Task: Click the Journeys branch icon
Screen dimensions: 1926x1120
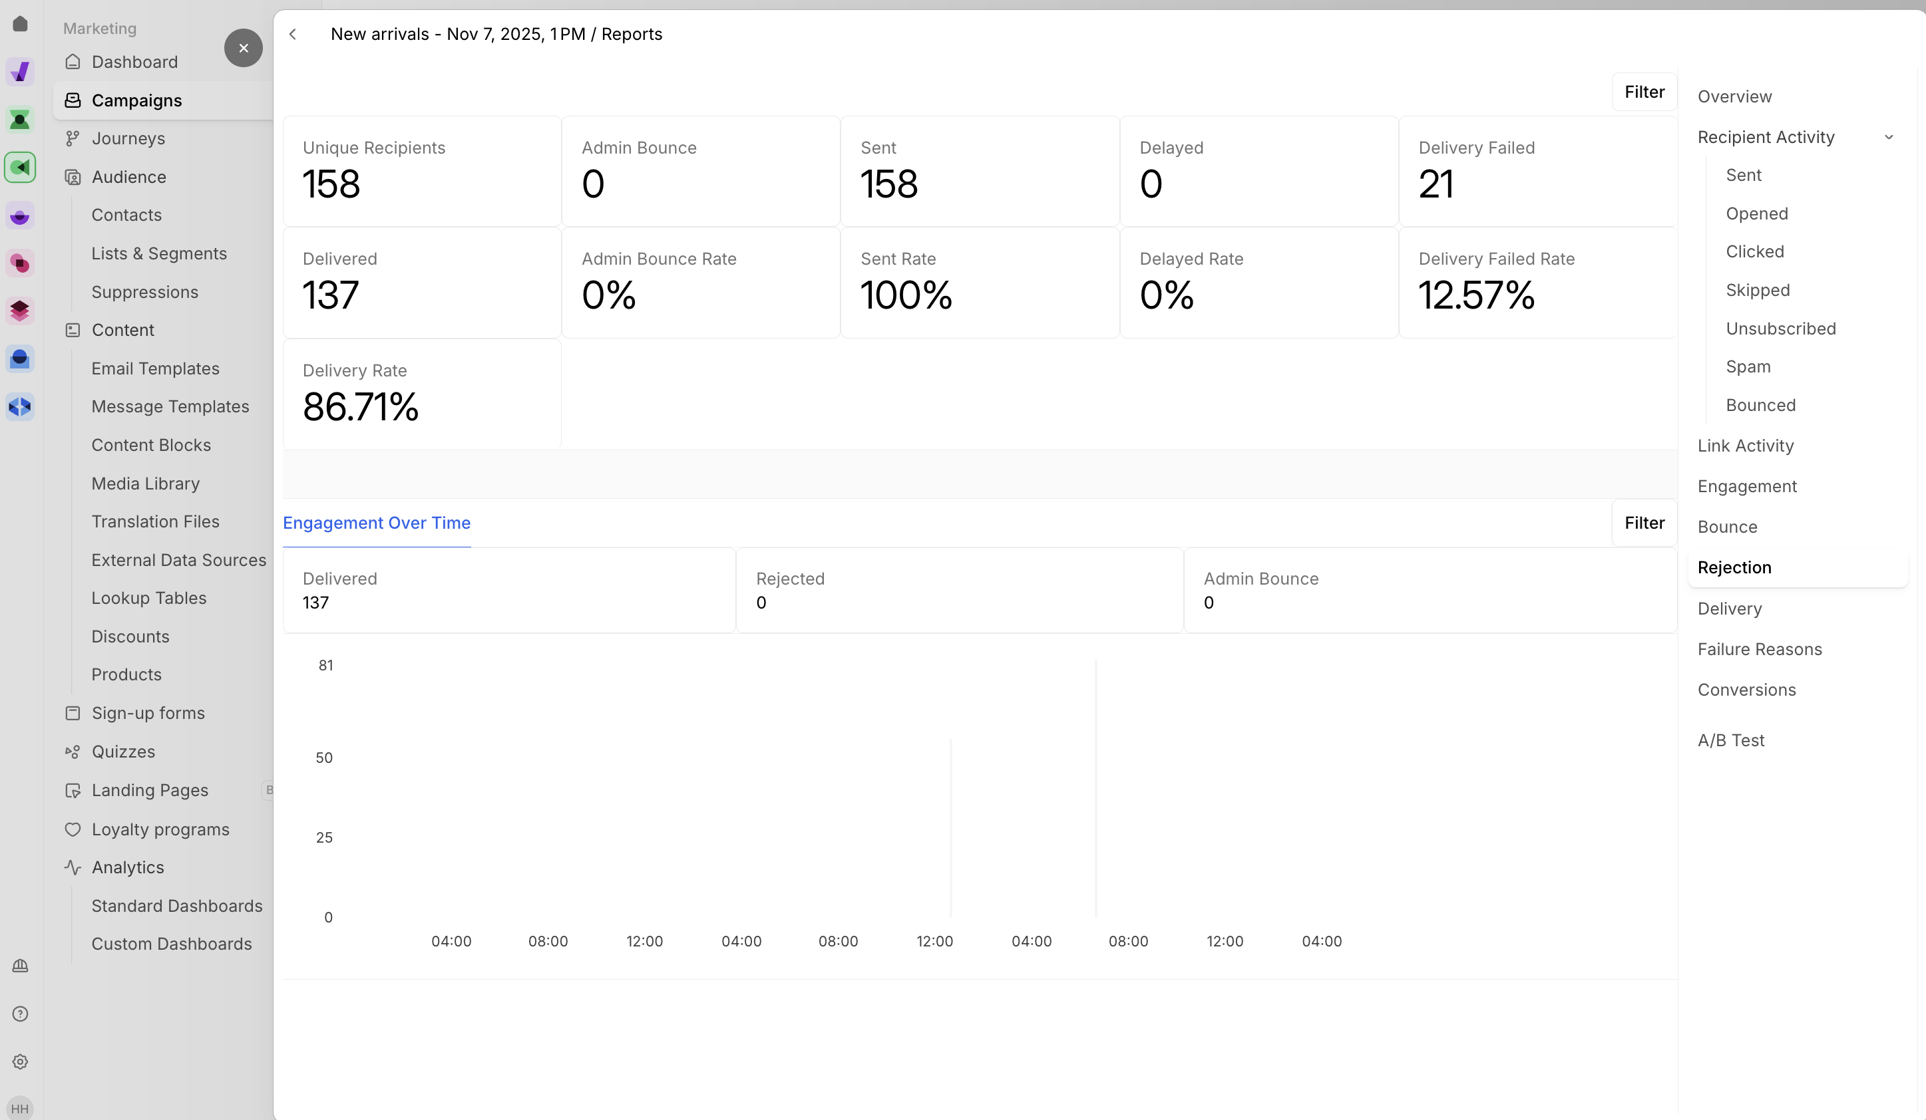Action: coord(73,138)
